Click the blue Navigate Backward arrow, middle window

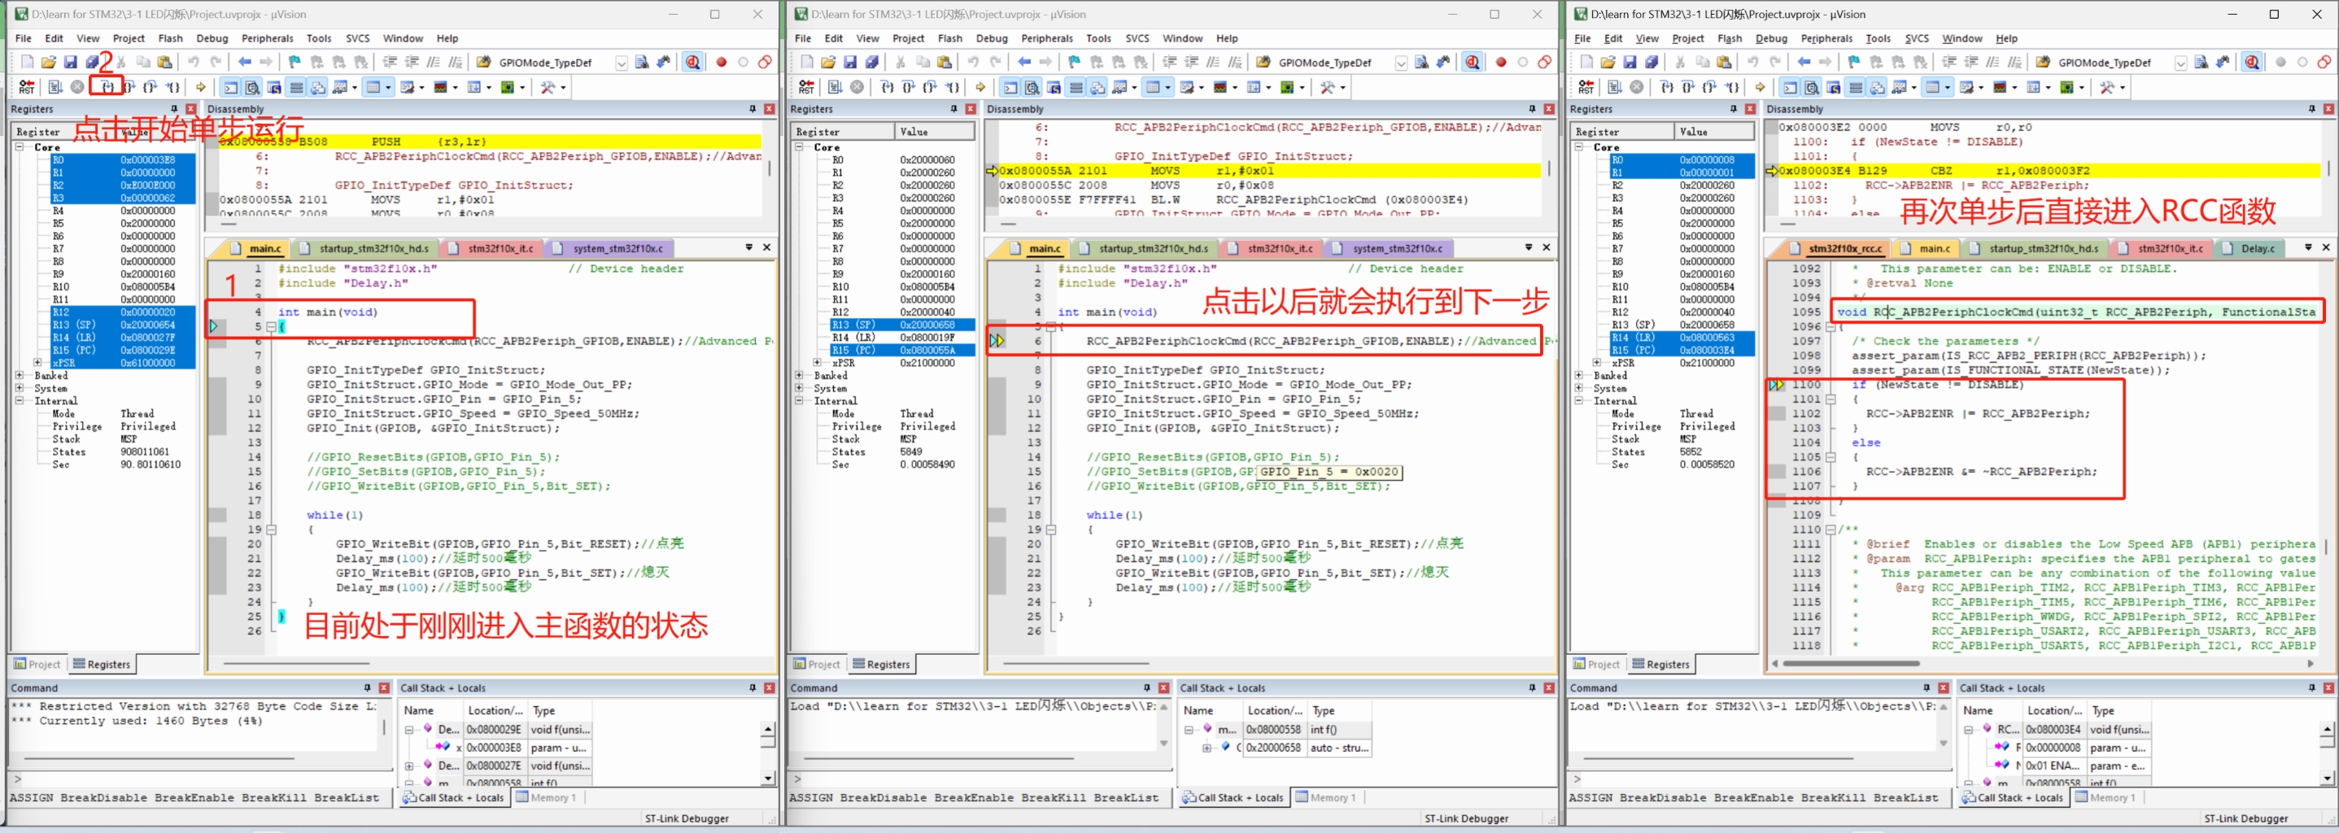pos(1024,62)
